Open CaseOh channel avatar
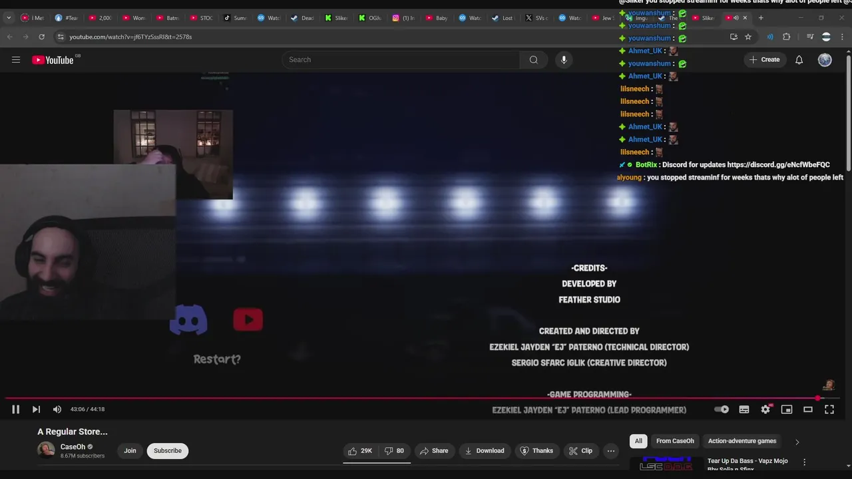 pyautogui.click(x=46, y=450)
